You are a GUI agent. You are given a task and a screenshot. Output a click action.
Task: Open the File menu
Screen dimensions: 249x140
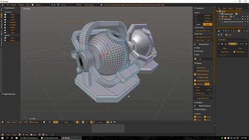tap(8, 5)
